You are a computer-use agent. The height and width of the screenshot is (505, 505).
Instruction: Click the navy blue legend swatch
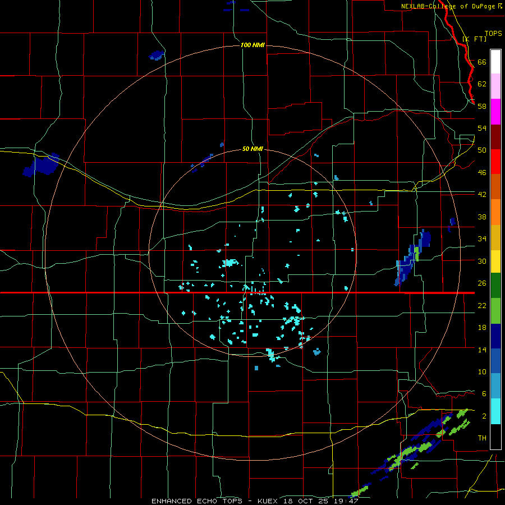click(495, 336)
